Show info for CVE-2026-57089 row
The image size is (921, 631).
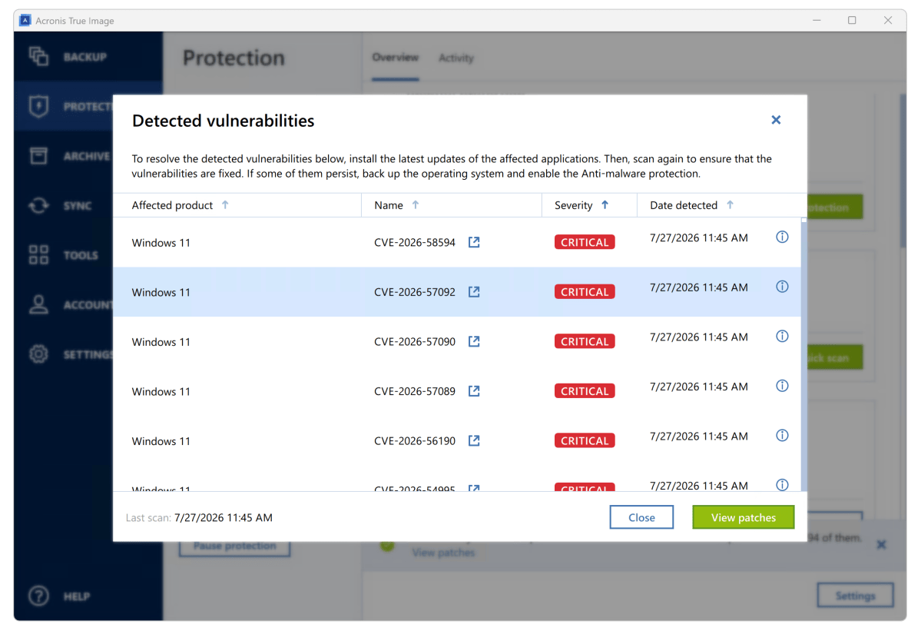tap(782, 386)
